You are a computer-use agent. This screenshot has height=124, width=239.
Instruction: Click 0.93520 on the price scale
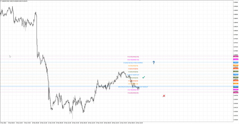click(x=236, y=119)
